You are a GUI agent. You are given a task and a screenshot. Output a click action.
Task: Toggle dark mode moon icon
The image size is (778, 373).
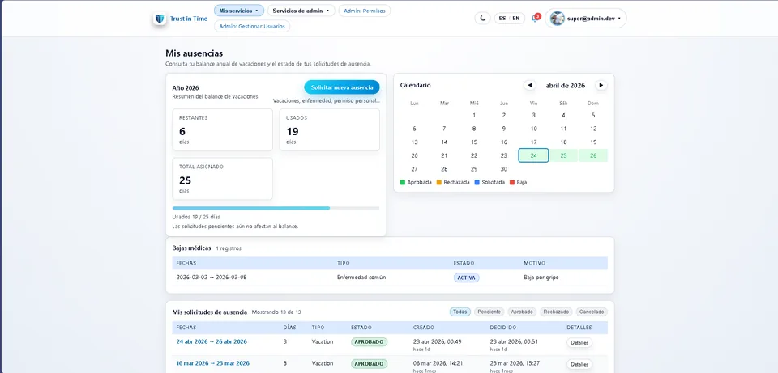point(482,19)
